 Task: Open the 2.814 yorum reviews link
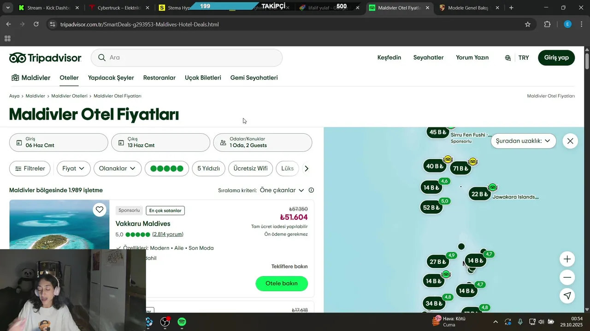(x=168, y=234)
